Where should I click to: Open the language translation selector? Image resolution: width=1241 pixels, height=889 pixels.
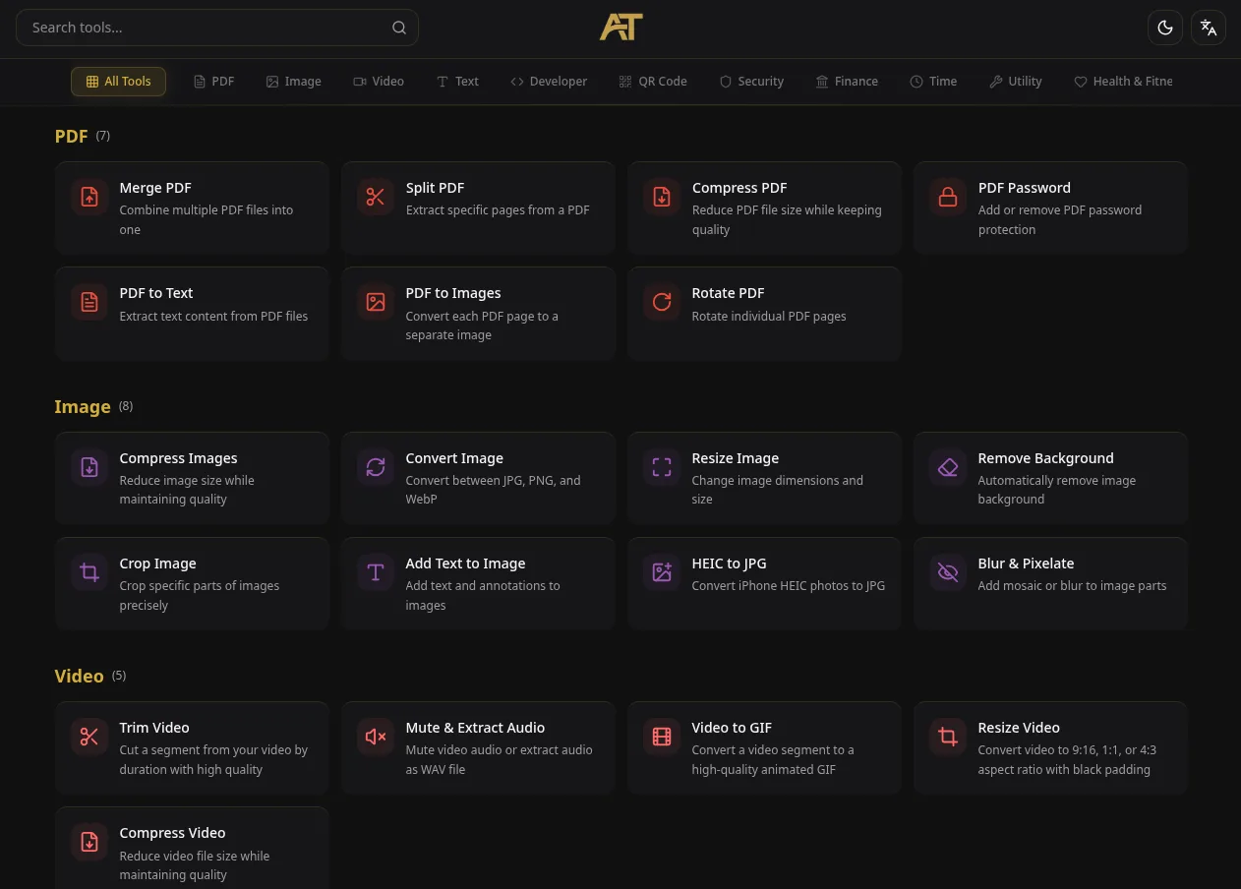click(1209, 28)
